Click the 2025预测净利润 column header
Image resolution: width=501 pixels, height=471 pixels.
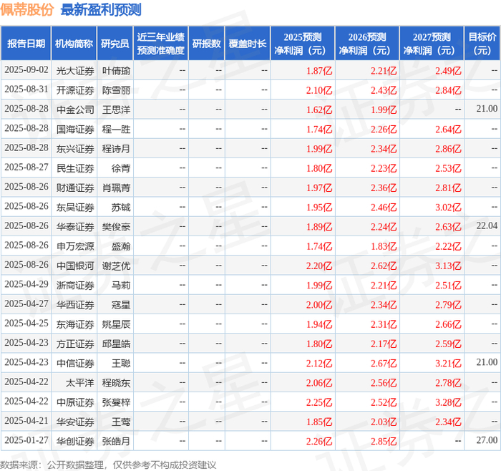[x=303, y=44]
